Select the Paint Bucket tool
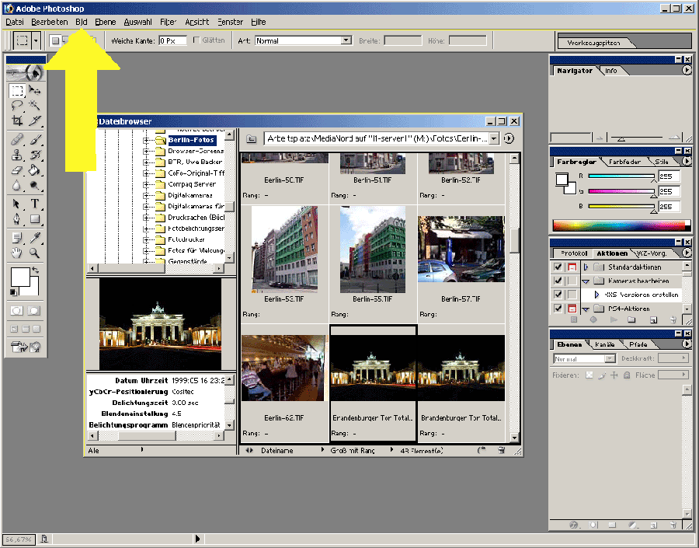 (x=35, y=169)
